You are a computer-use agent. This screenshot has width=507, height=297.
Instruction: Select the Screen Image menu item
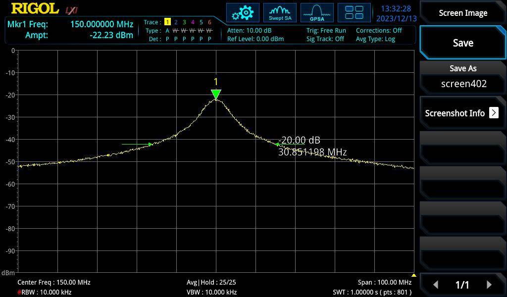[462, 13]
